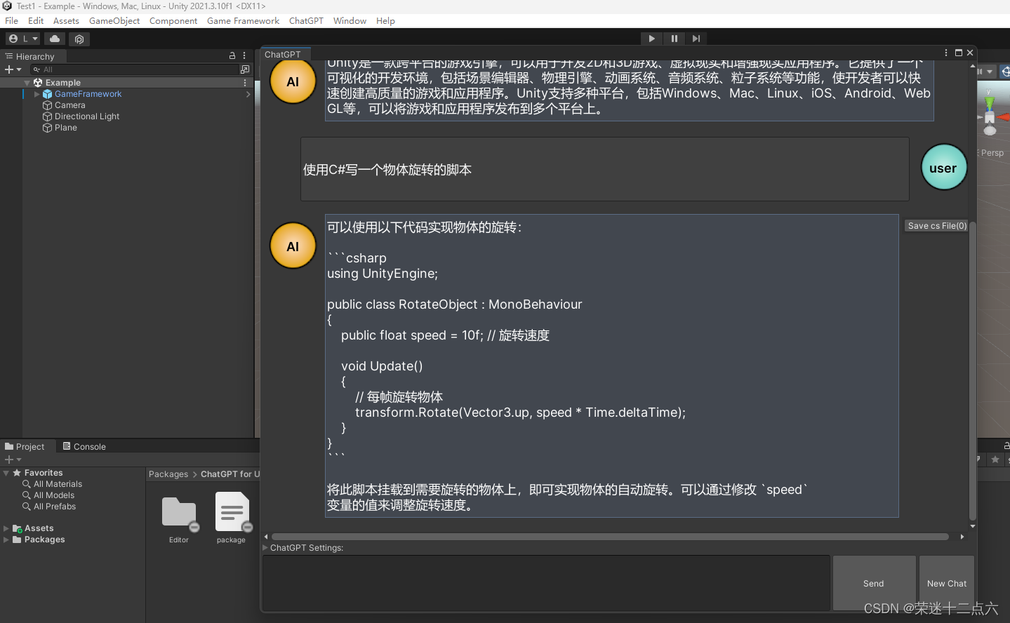Open Hierarchy panel options menu

pyautogui.click(x=244, y=55)
